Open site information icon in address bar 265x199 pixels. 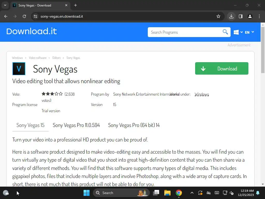pyautogui.click(x=35, y=16)
